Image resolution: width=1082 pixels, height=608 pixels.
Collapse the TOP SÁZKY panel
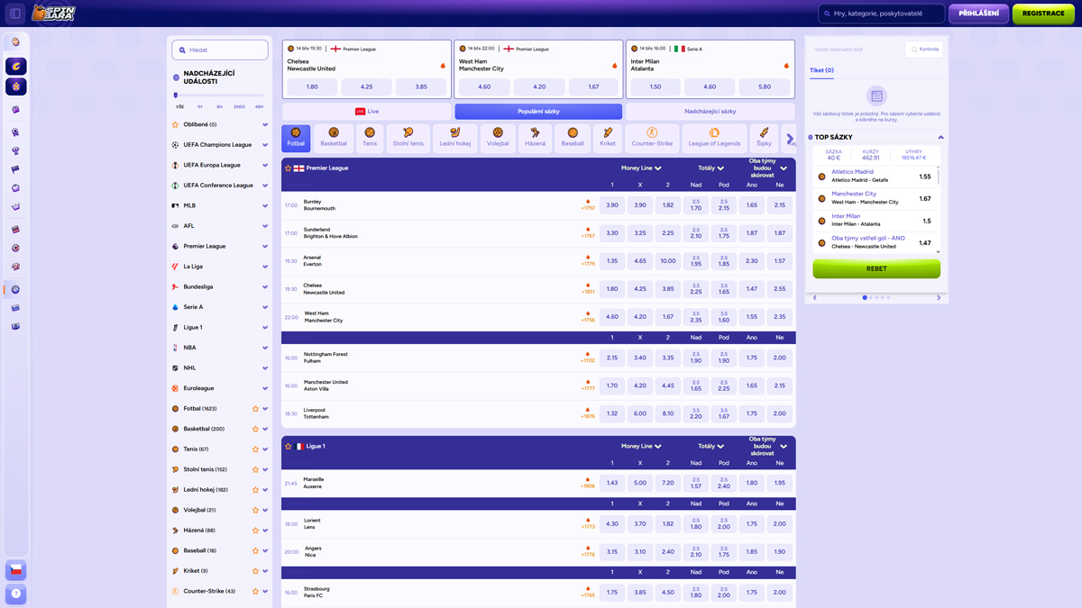click(x=940, y=138)
